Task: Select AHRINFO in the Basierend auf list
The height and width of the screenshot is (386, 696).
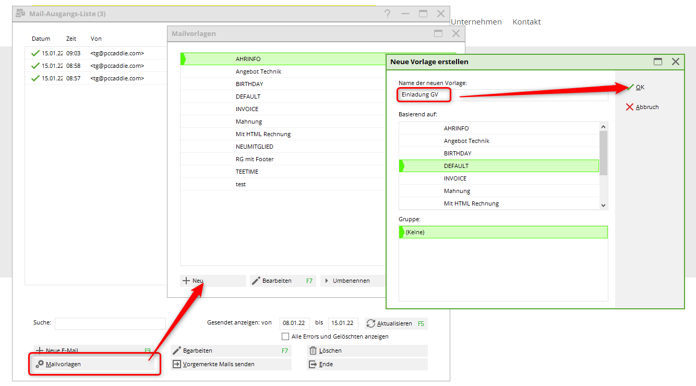Action: tap(499, 128)
